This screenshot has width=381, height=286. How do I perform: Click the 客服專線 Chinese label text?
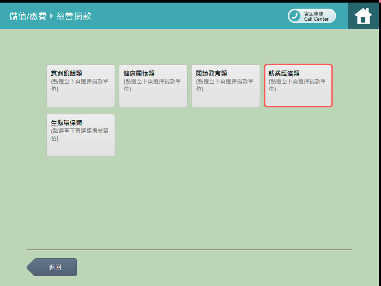pos(313,14)
